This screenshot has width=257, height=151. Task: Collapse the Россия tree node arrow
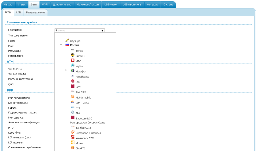pyautogui.click(x=61, y=45)
